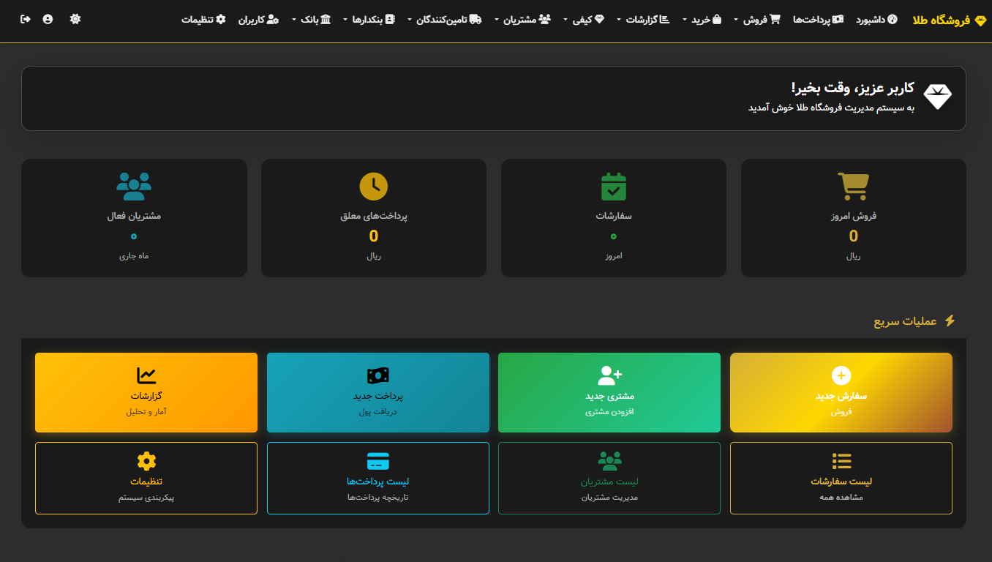Screen dimensions: 992x562
Task: Click the به سیستم مدیریت فروشگاه طلا خوش آمدید text
Action: pyautogui.click(x=831, y=108)
